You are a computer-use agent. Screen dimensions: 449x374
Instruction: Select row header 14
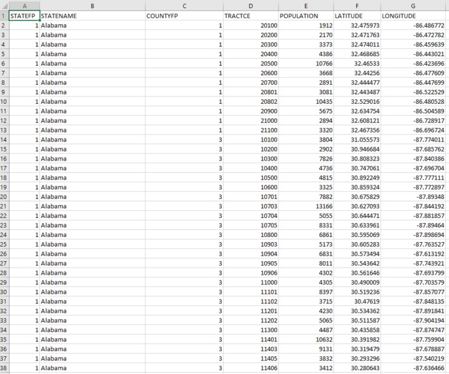[x=5, y=140]
